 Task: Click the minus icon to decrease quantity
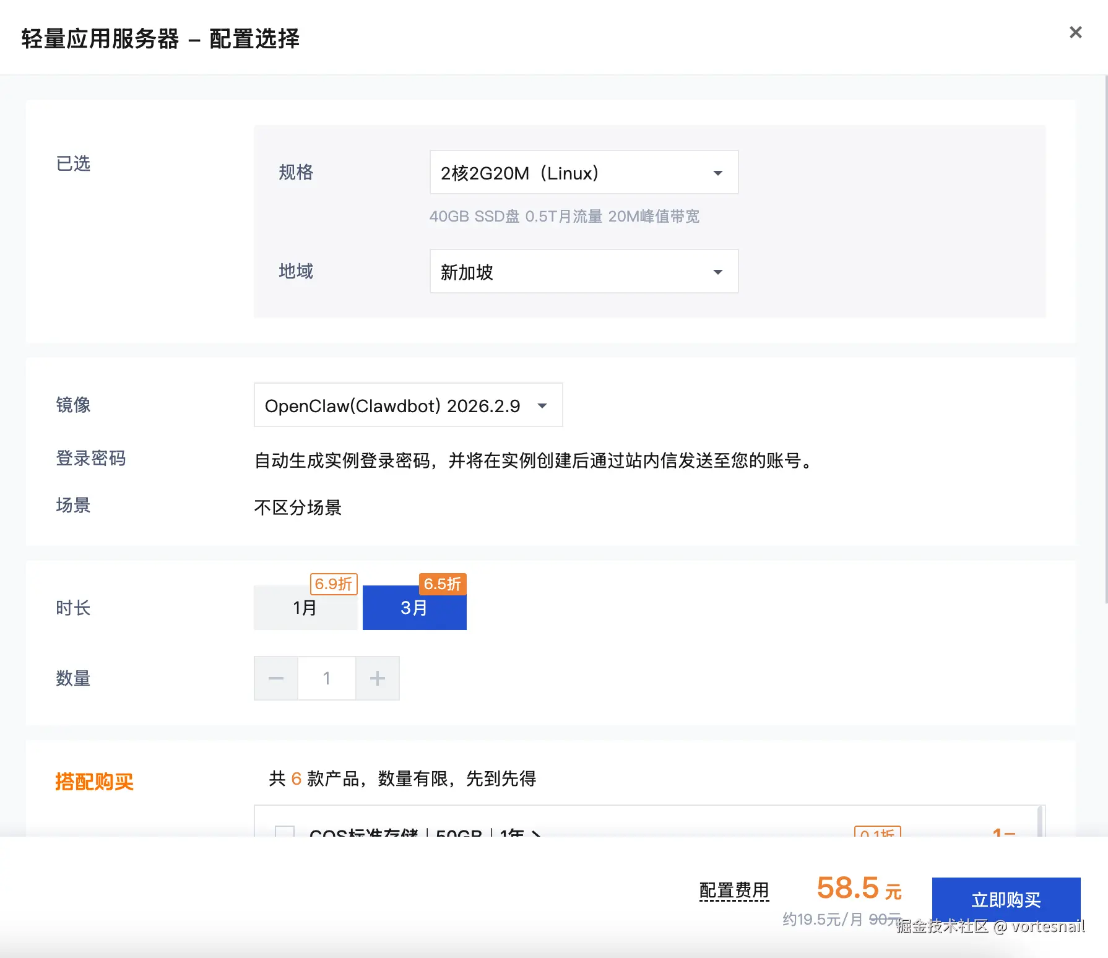click(275, 678)
